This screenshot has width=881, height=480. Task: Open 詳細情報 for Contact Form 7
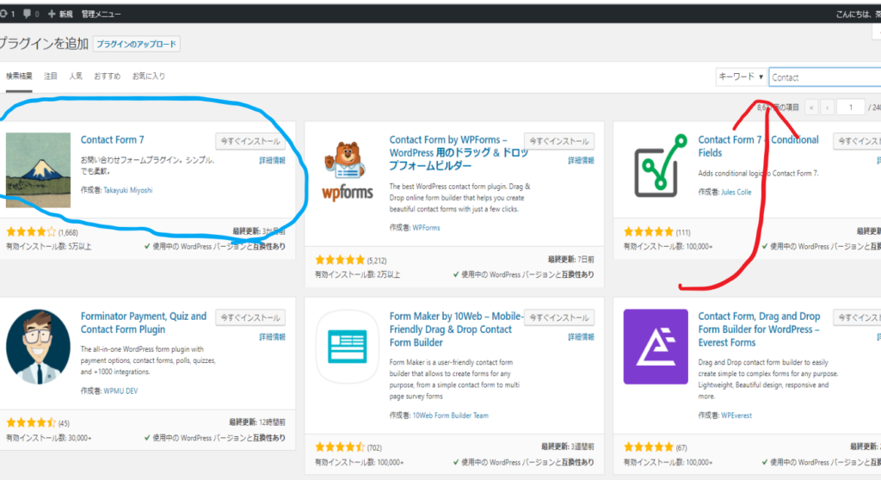(272, 160)
